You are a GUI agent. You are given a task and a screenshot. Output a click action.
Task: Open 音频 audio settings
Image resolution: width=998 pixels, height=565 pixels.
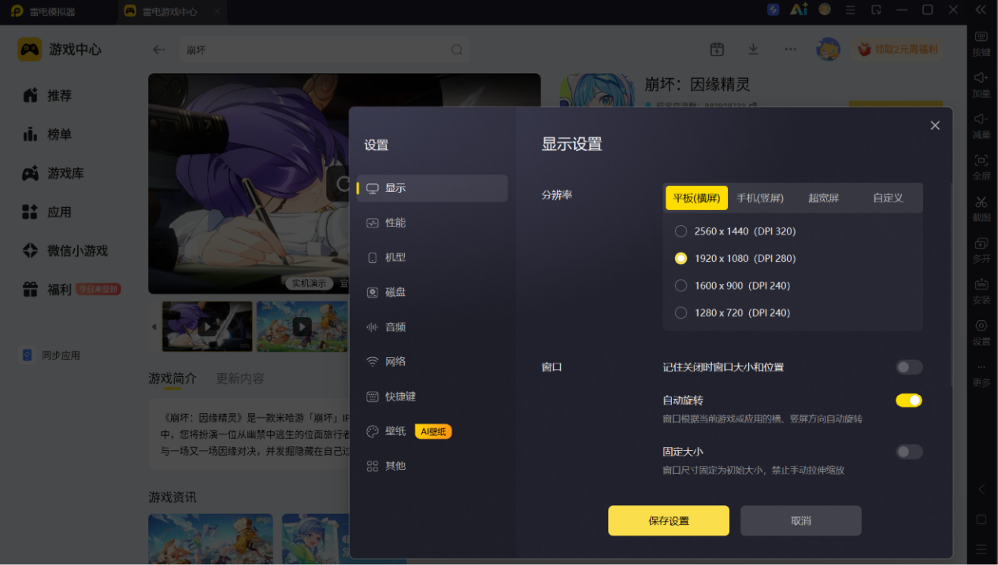432,327
